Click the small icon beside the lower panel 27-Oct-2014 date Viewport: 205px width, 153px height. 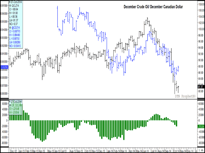click(x=10, y=101)
